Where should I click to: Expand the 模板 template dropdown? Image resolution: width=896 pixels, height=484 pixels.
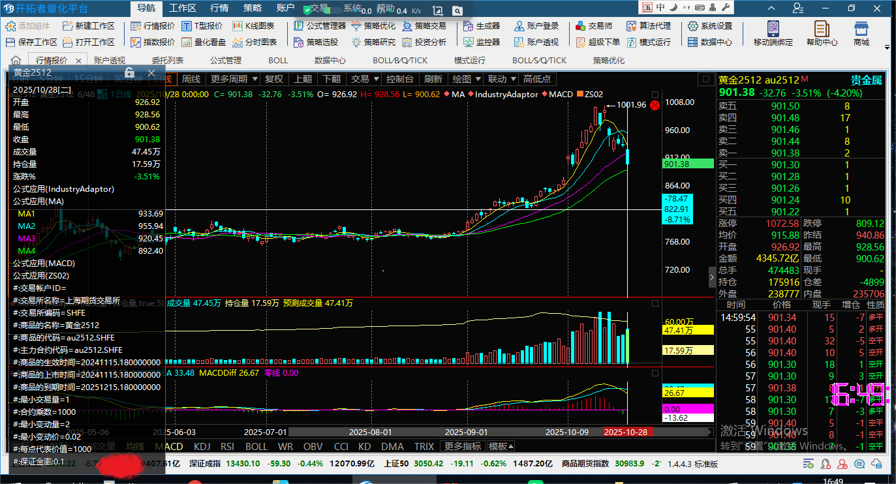click(501, 447)
